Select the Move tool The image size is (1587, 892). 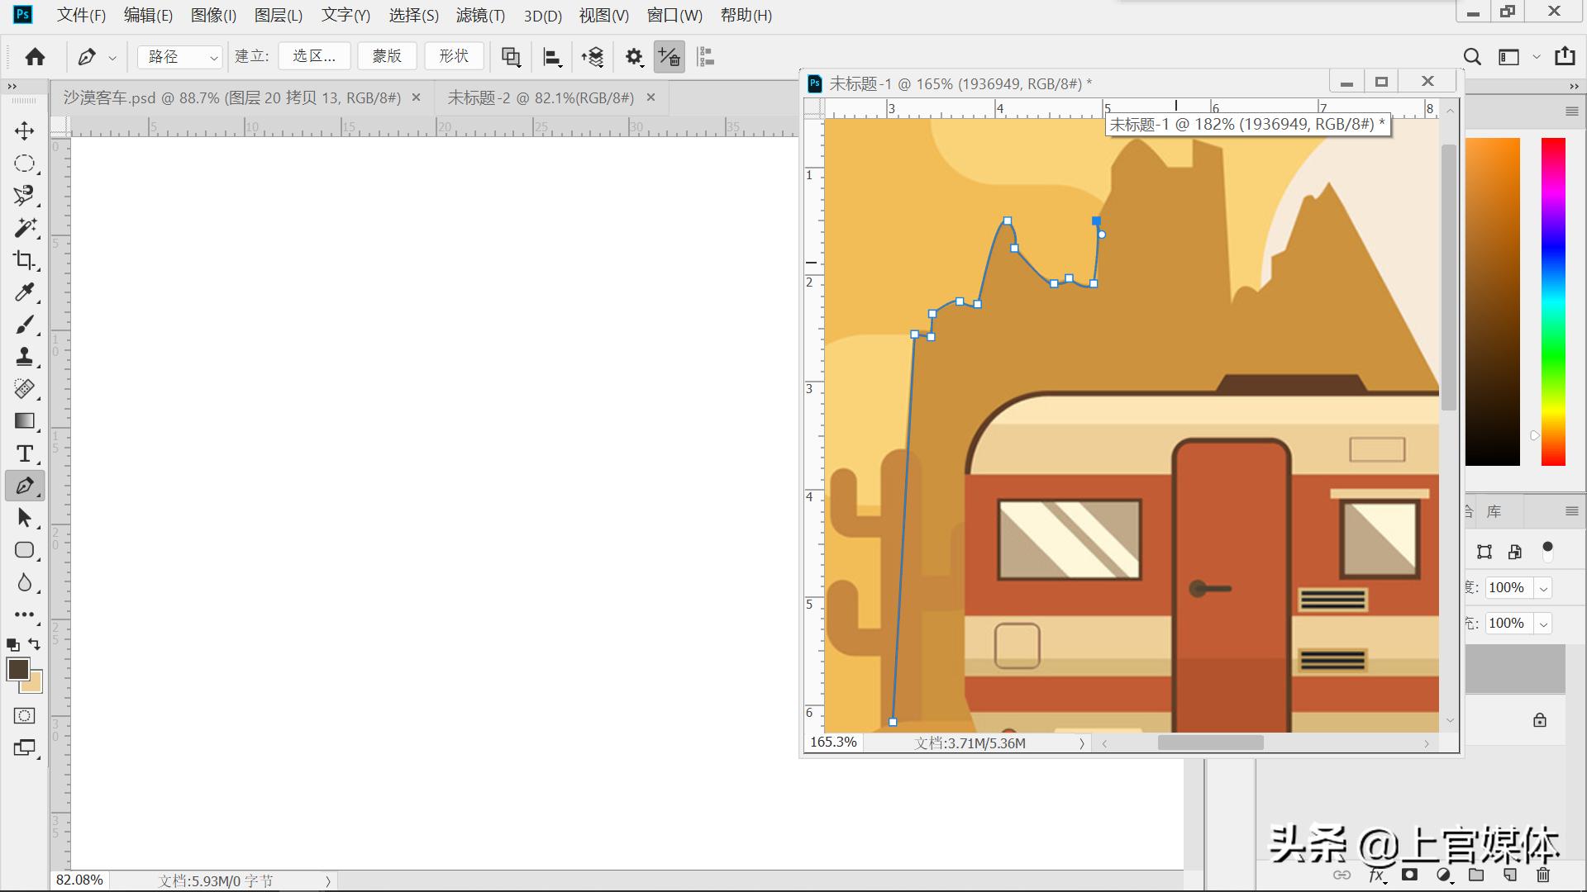25,130
